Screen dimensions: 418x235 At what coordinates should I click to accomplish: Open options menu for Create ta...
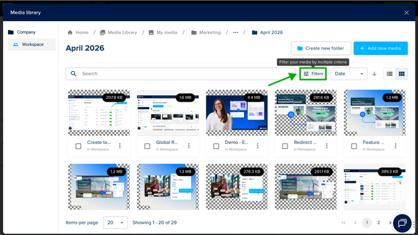120,146
